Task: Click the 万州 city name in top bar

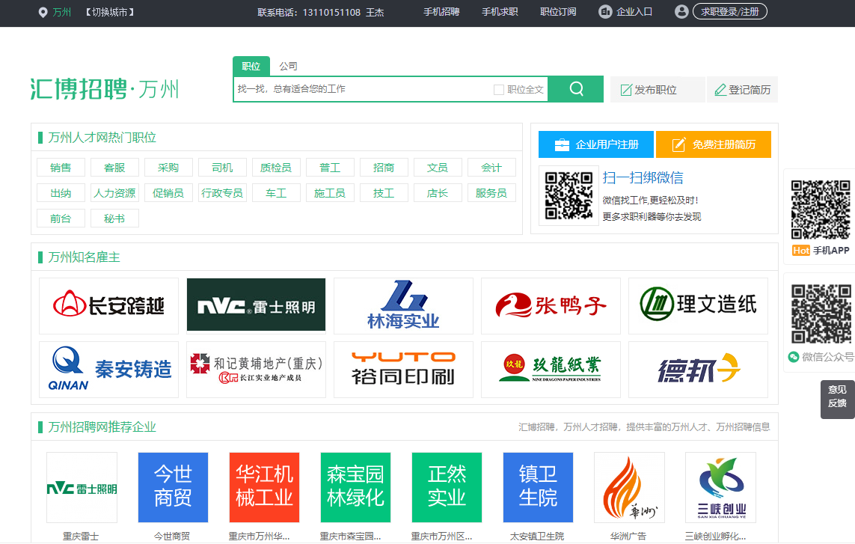Action: point(61,12)
